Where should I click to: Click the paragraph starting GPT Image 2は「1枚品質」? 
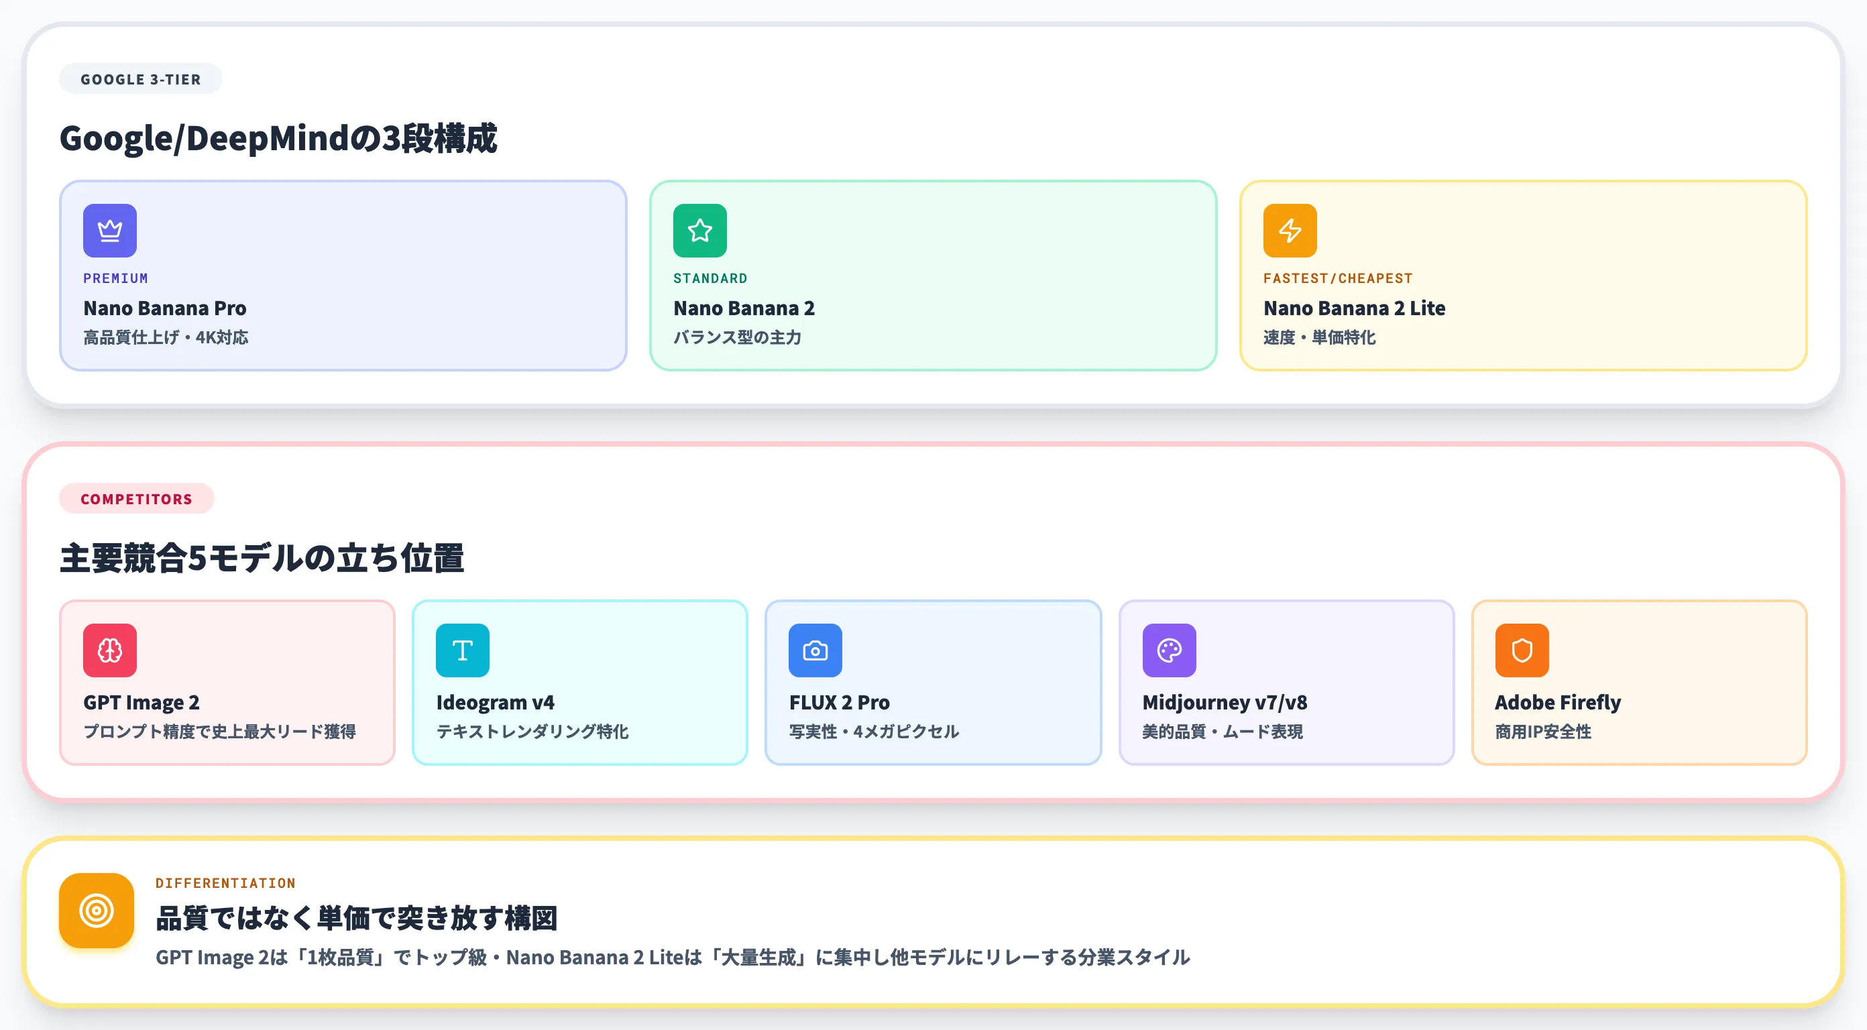(673, 957)
